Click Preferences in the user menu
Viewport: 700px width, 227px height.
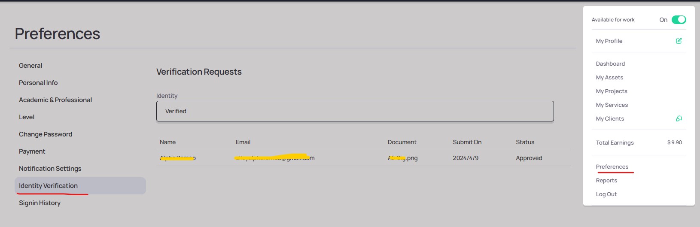612,166
